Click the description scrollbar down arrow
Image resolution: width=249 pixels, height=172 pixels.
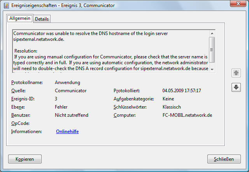[x=212, y=69]
